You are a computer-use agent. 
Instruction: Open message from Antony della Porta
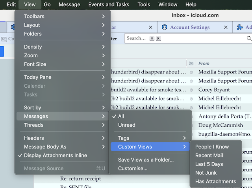coord(225,116)
